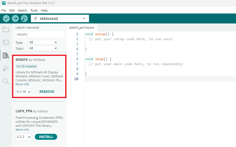Open the Topic filter dropdown
The width and height of the screenshot is (236, 147).
(43, 48)
